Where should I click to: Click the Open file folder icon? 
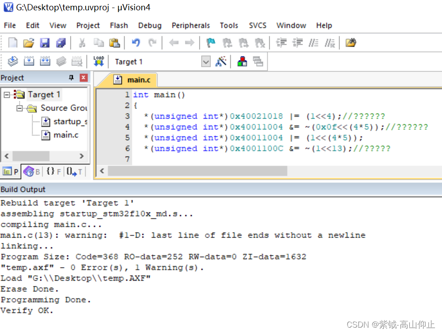[29, 43]
